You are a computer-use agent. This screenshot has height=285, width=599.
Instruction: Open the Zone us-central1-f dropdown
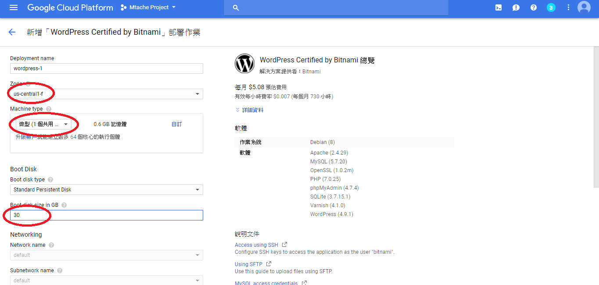[107, 94]
